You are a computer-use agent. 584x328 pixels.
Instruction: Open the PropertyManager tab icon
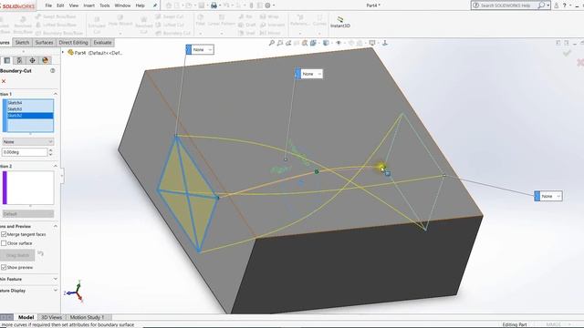point(19,60)
